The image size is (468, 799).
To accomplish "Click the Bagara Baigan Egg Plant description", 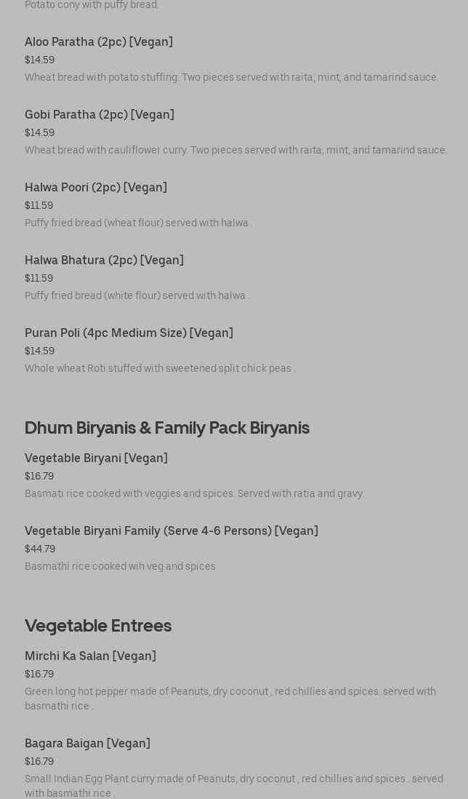I will 234,786.
